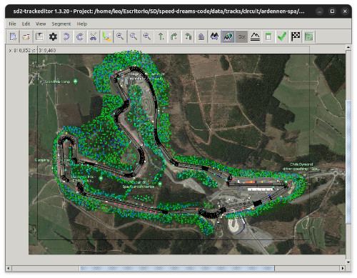357x278 pixels.
Task: Click the green checkmark validate icon
Action: point(282,36)
